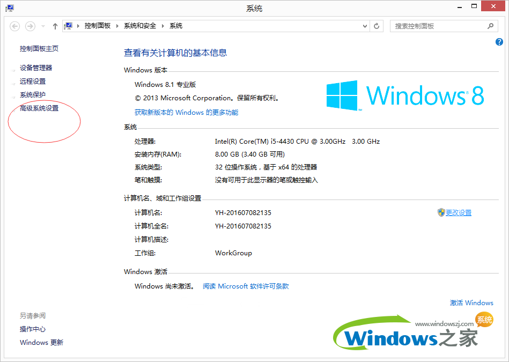Click 激活 Windows link
Screen dimensions: 509x362
(x=471, y=302)
